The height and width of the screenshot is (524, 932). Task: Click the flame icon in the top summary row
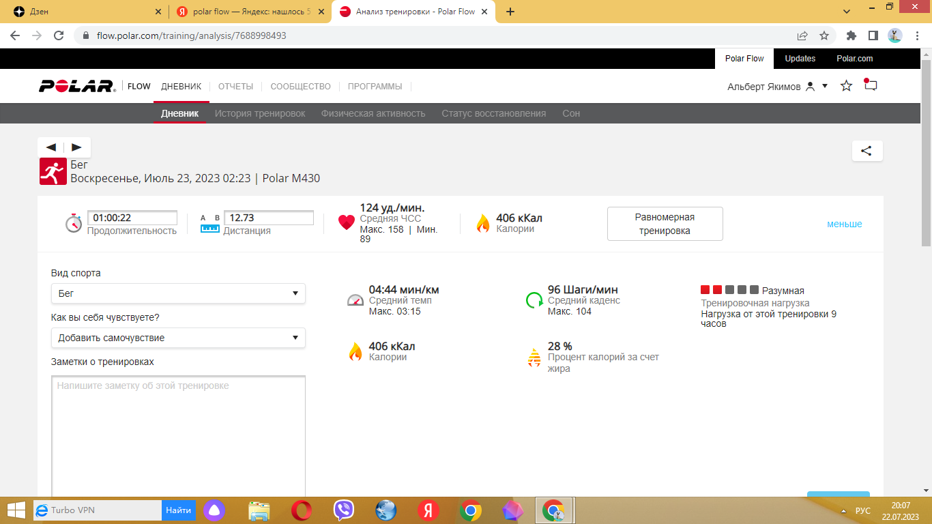coord(482,223)
